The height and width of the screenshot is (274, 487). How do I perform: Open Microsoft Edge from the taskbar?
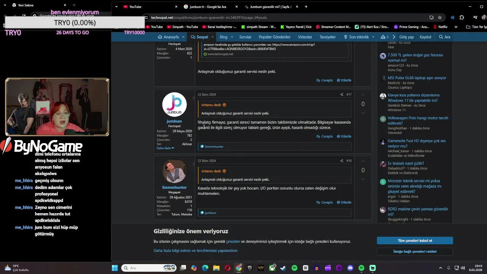[205, 268]
